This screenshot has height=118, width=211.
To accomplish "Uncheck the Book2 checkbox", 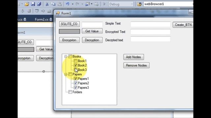I will tap(75, 65).
